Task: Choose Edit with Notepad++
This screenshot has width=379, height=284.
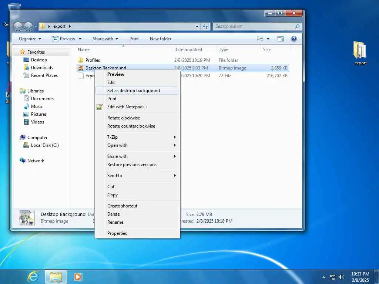Action: (x=137, y=107)
